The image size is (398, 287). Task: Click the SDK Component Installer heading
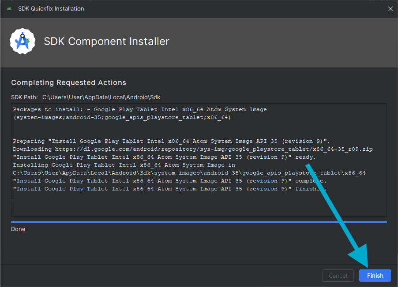[x=106, y=41]
